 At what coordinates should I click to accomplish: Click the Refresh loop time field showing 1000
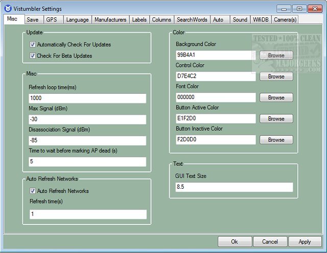(x=87, y=98)
